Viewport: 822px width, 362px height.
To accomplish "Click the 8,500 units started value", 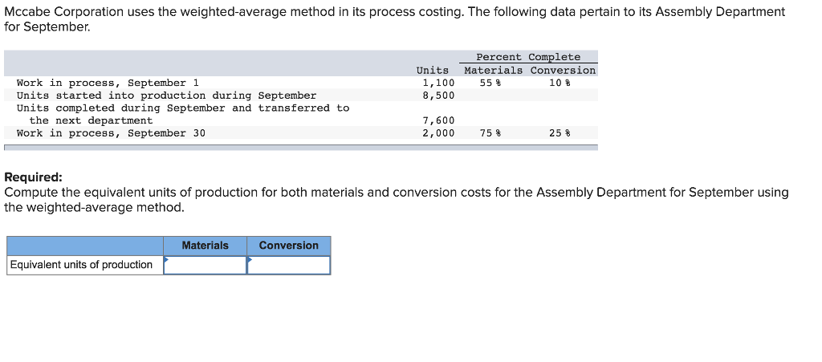I will [438, 96].
